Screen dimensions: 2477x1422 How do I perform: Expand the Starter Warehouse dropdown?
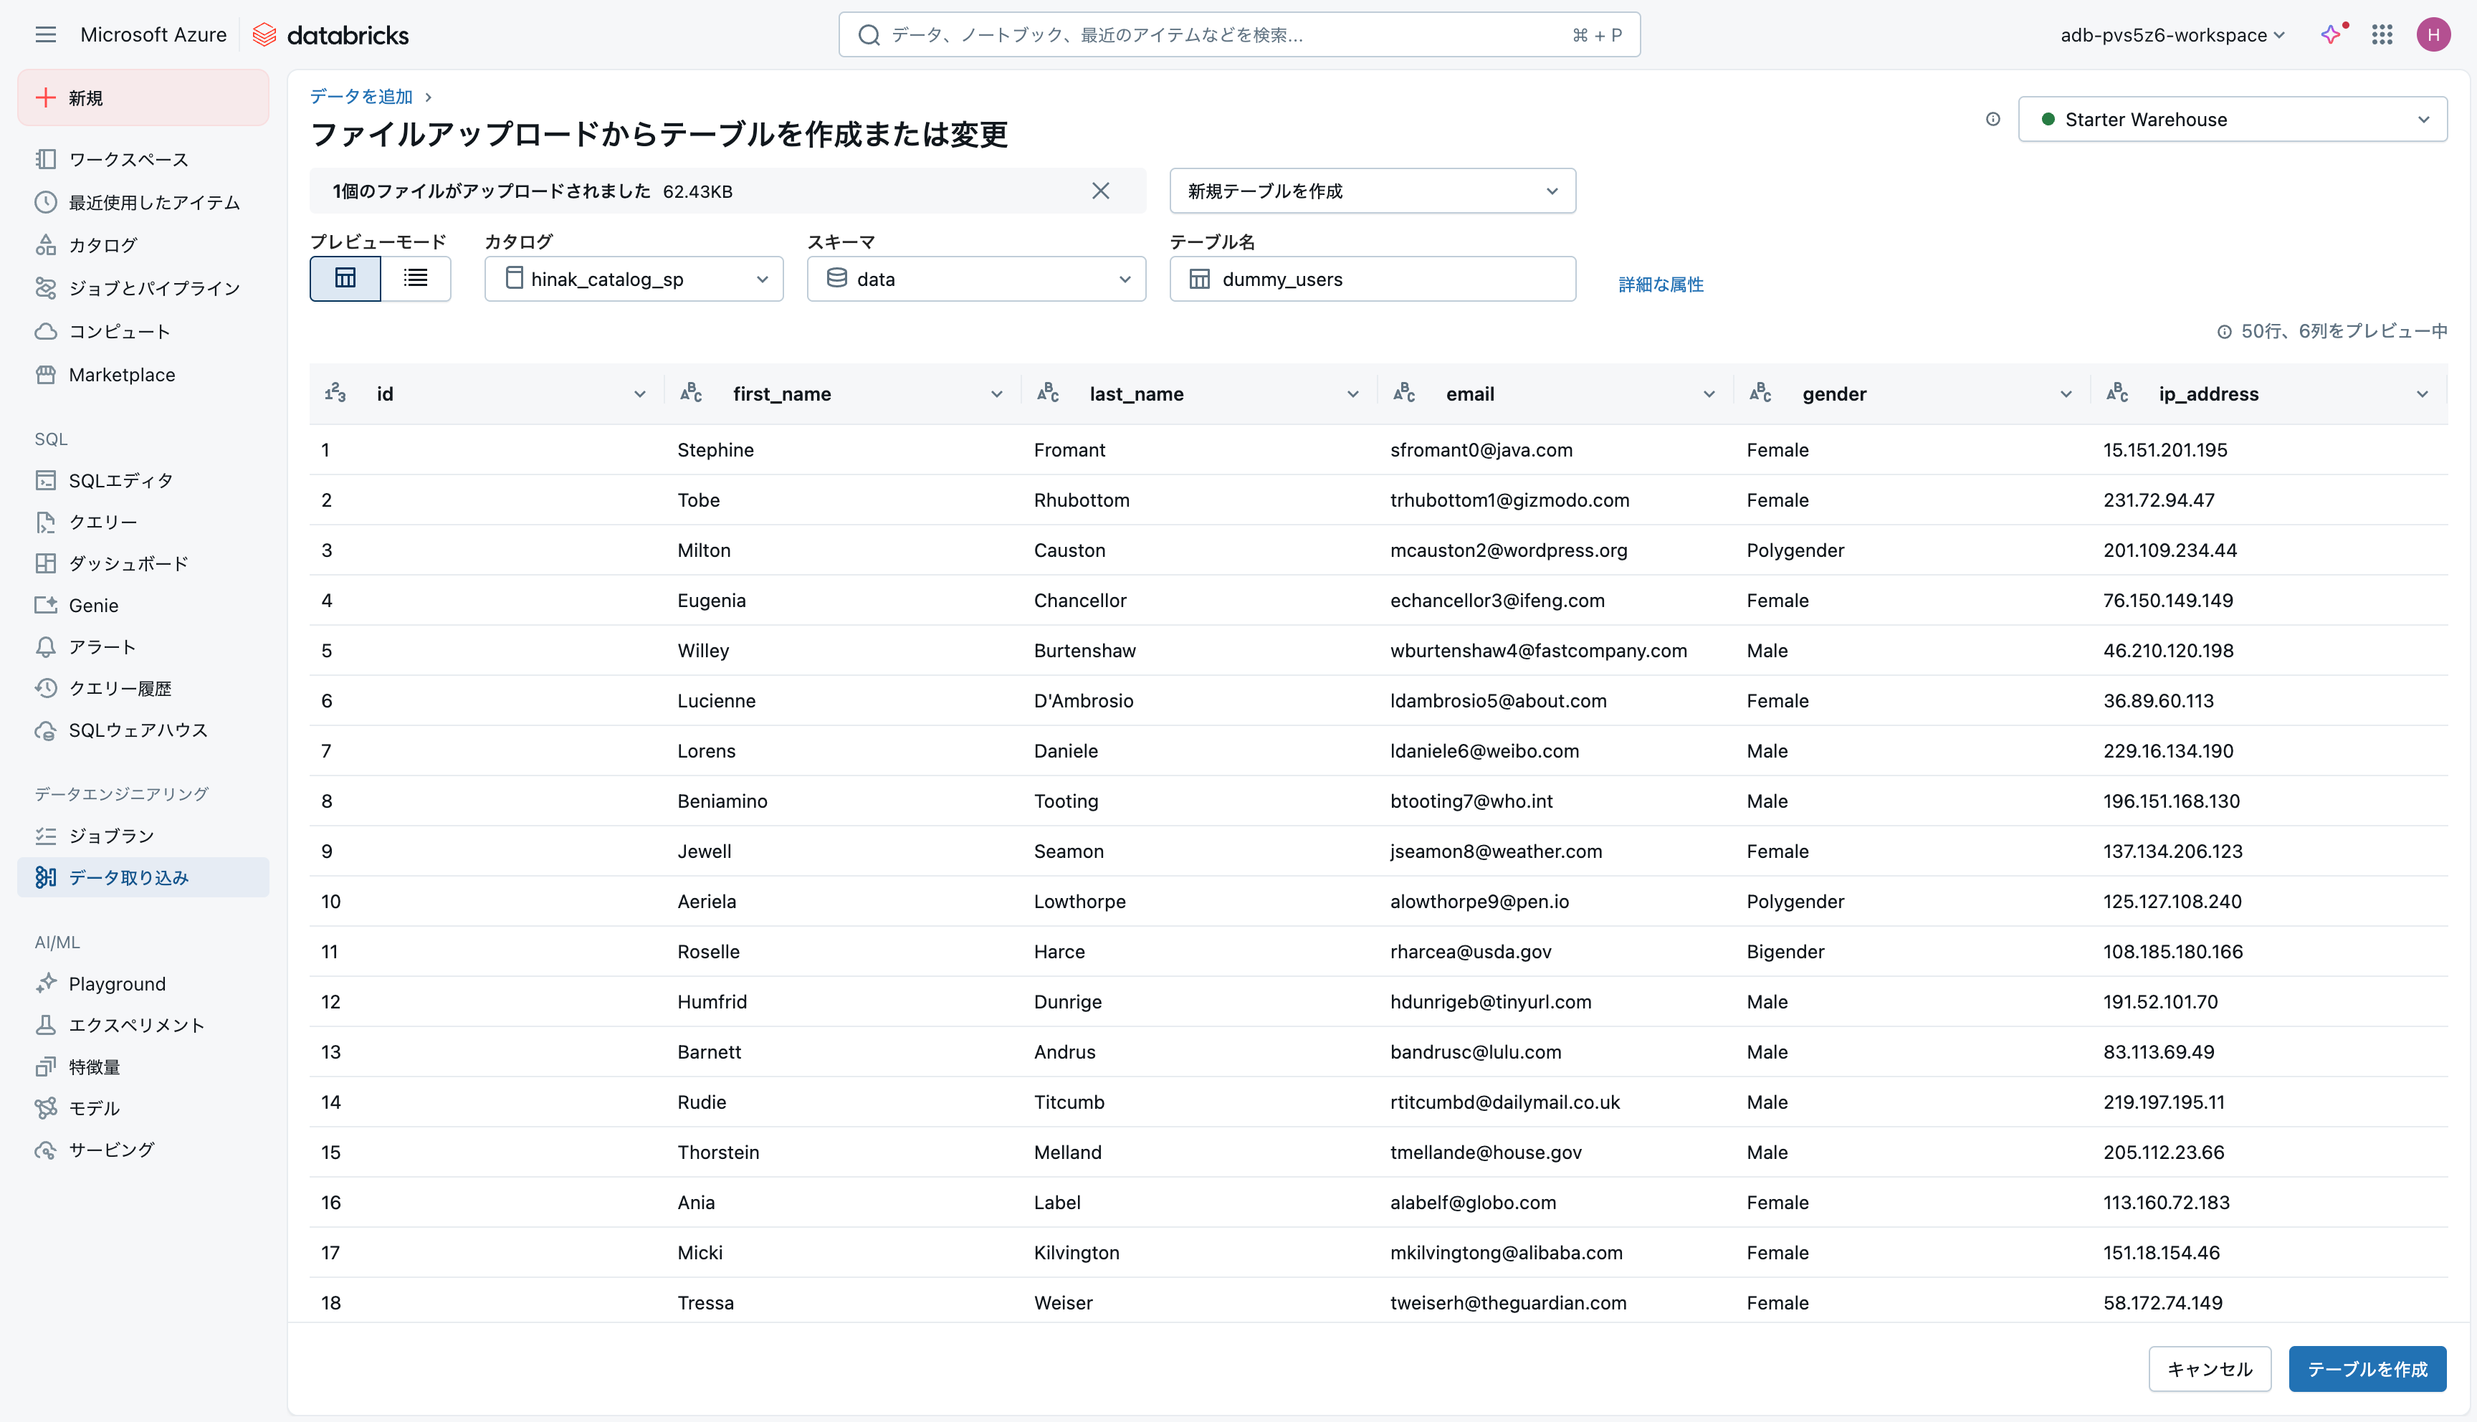pyautogui.click(x=2232, y=119)
